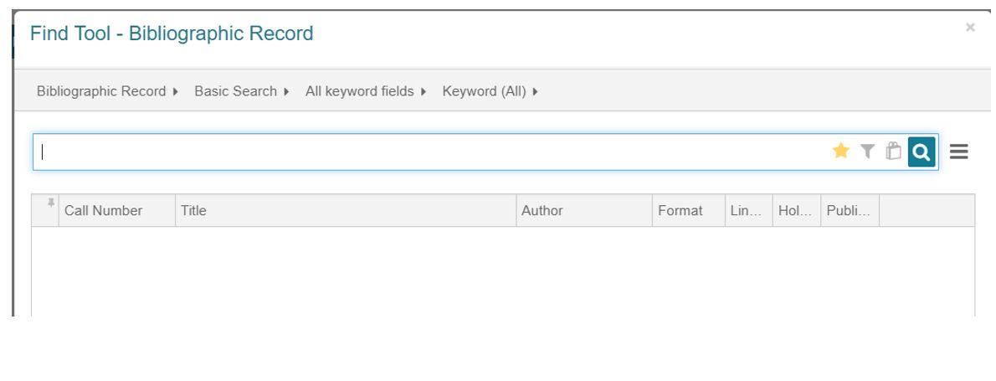The width and height of the screenshot is (996, 381).
Task: Close the Find Tool dialog
Action: click(x=970, y=28)
